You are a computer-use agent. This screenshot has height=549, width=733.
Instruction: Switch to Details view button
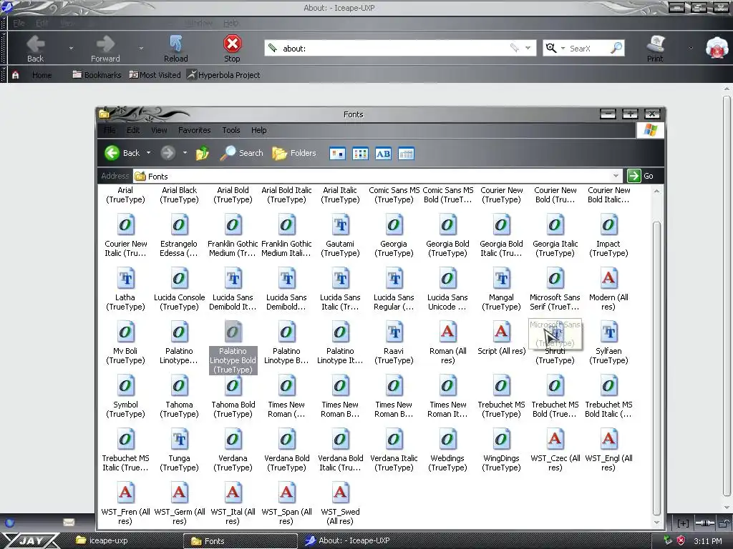[x=406, y=154]
